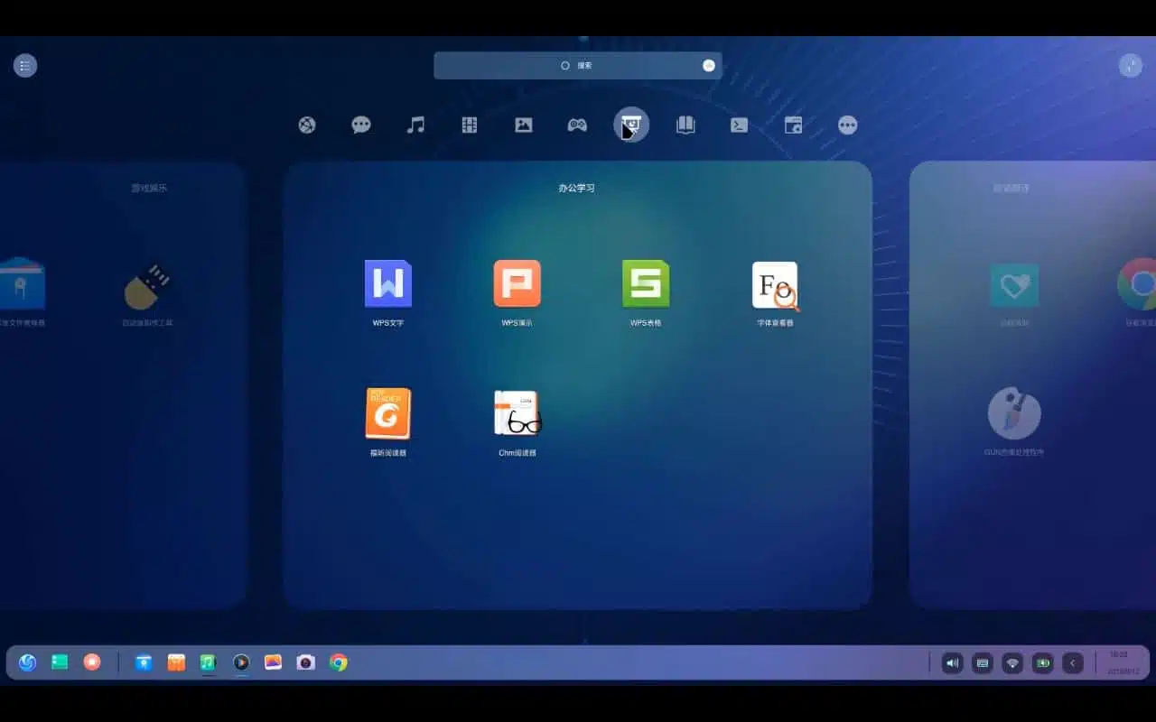Select the Music (note) category
This screenshot has height=722, width=1156.
tap(415, 125)
